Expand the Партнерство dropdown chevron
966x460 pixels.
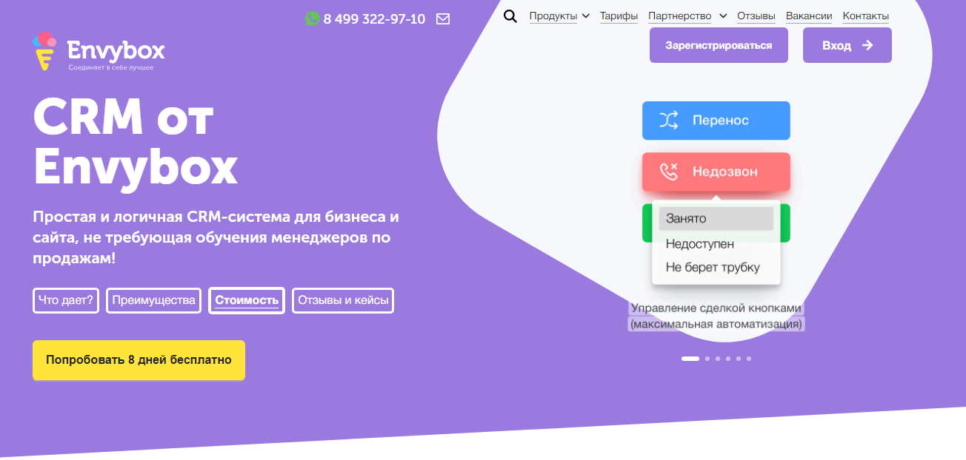(x=723, y=16)
